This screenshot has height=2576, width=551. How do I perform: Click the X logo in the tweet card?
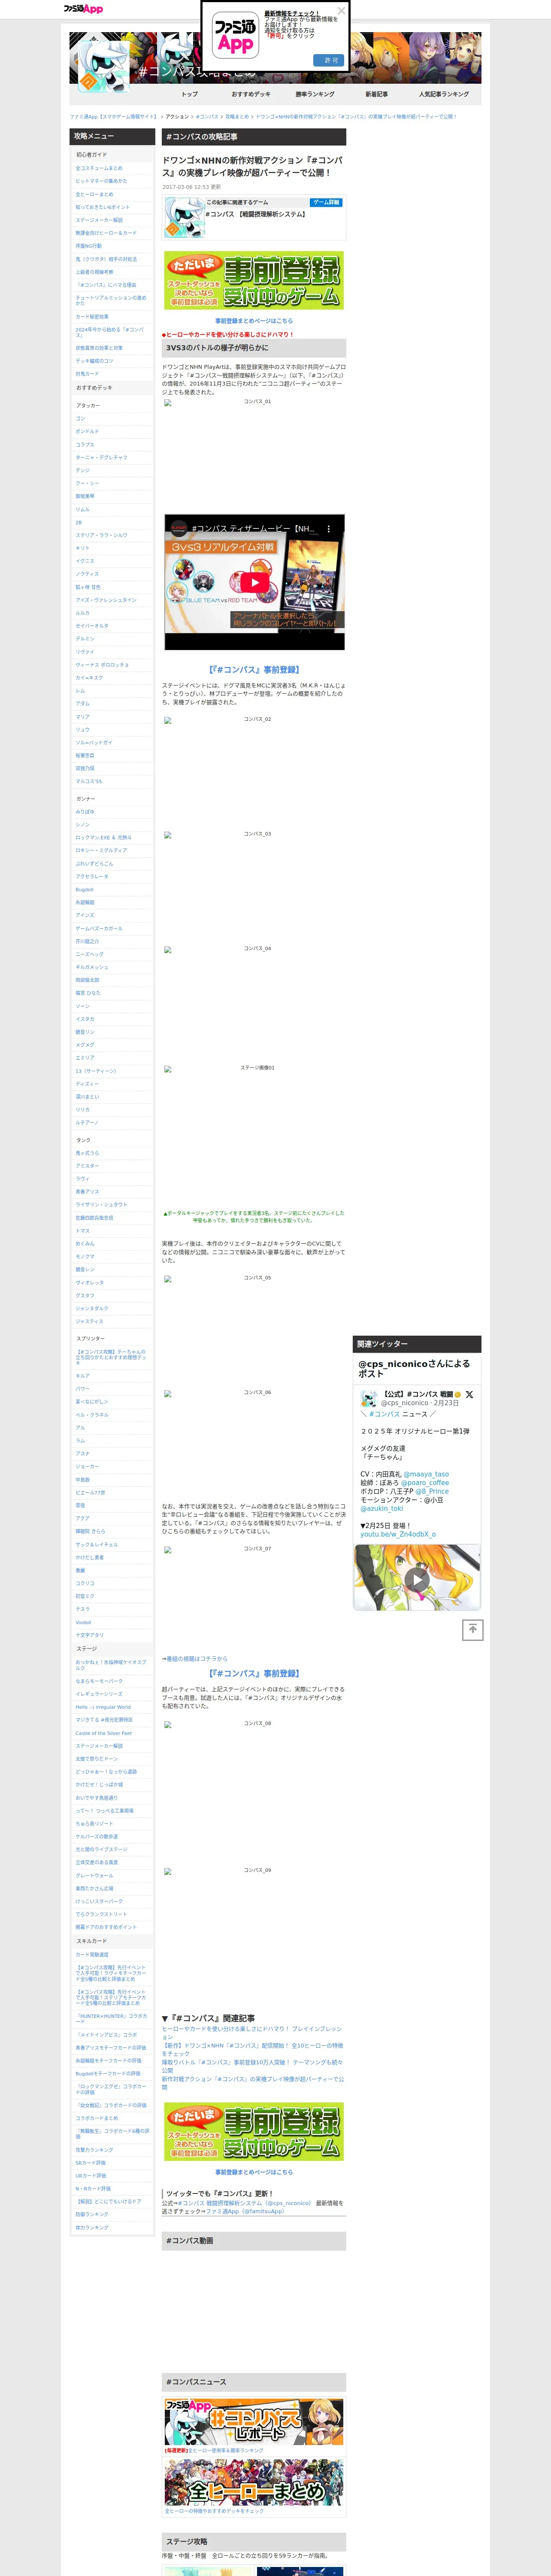point(469,1394)
